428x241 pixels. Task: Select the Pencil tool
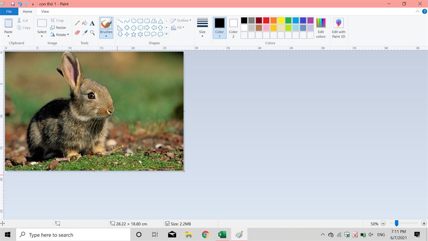78,23
